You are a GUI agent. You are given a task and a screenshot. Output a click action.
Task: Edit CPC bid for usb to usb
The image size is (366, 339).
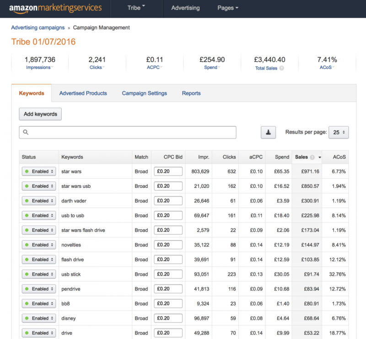(x=168, y=216)
